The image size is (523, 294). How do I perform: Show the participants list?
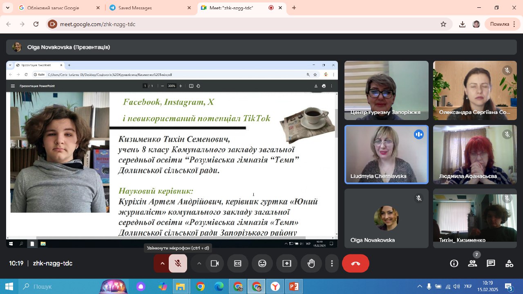click(472, 263)
